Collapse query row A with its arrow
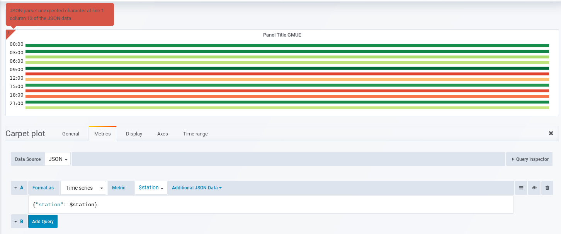 tap(15, 187)
